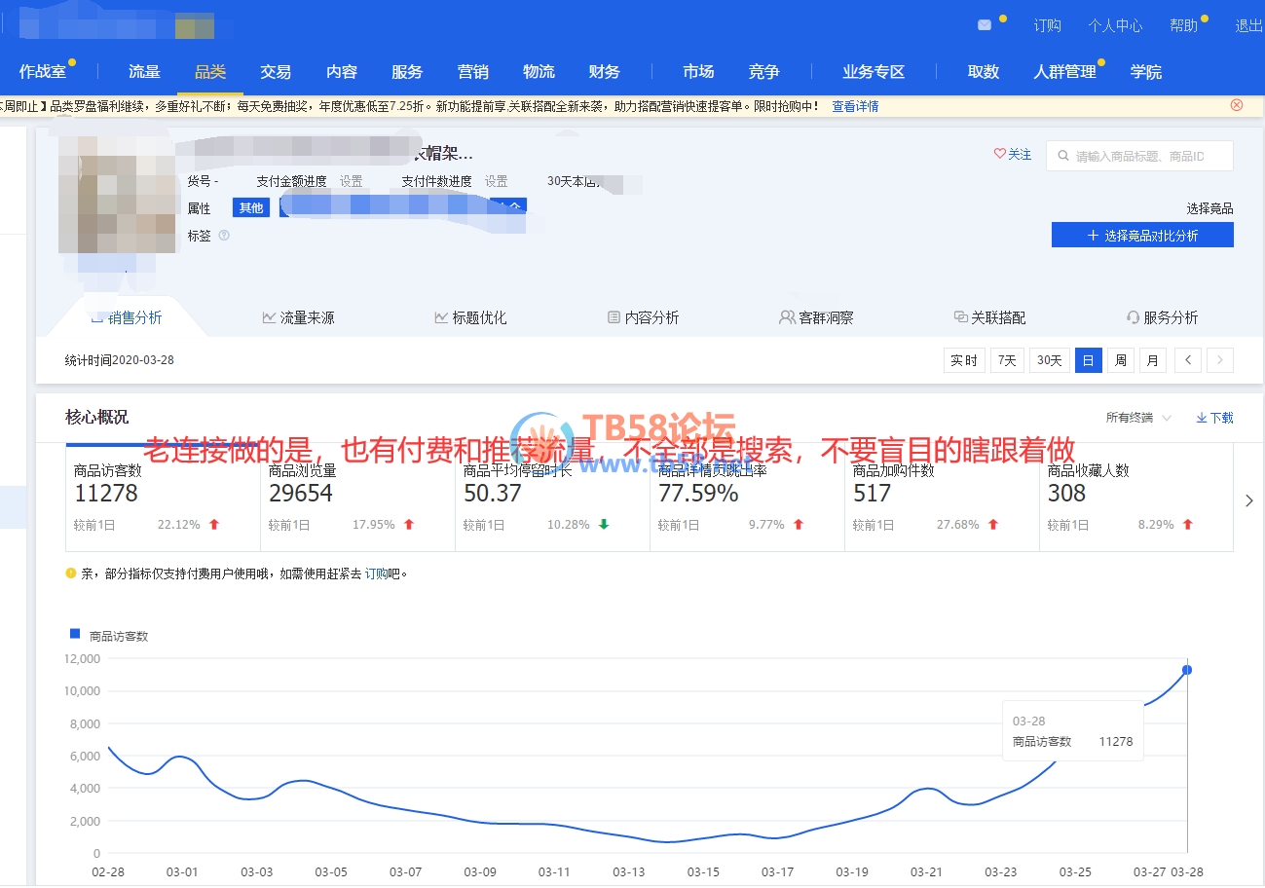The width and height of the screenshot is (1265, 888).
Task: Go to next date with right arrow
Action: tap(1220, 360)
